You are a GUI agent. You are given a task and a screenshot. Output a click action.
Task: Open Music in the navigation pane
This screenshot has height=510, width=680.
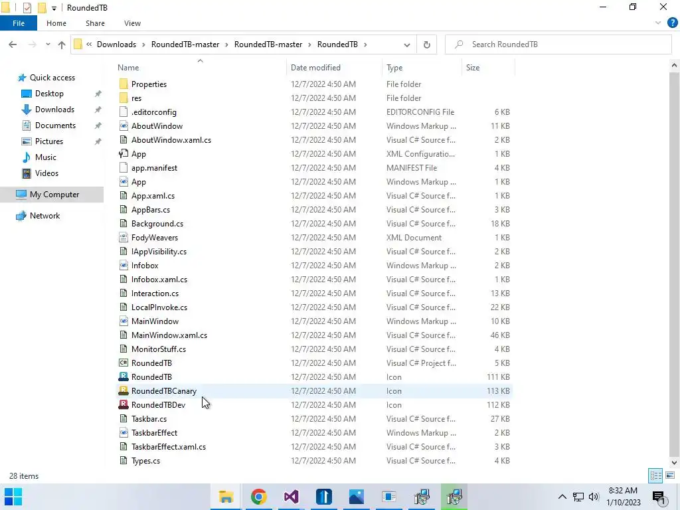46,157
